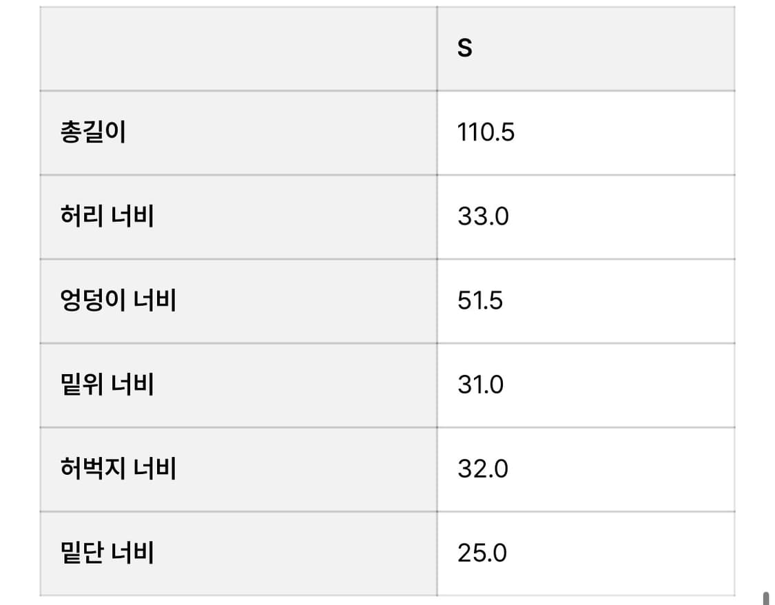Select the 밑단 너비 row label
The width and height of the screenshot is (775, 605).
point(107,553)
